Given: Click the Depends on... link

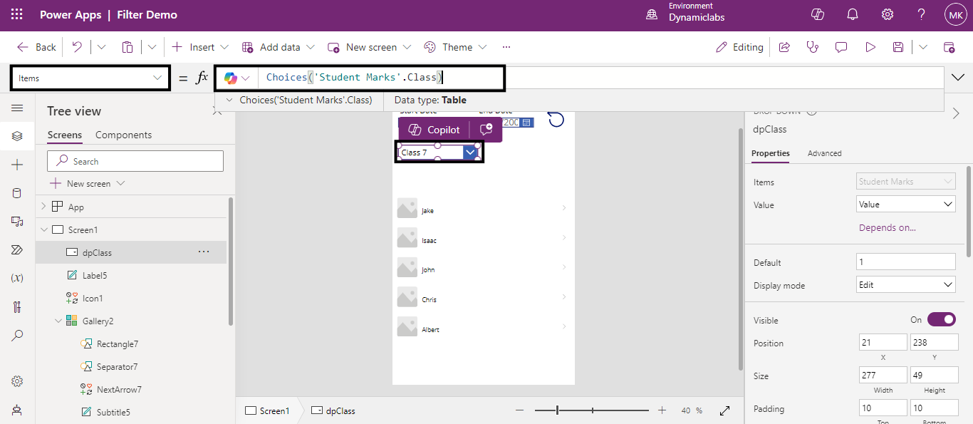Looking at the screenshot, I should [x=887, y=228].
